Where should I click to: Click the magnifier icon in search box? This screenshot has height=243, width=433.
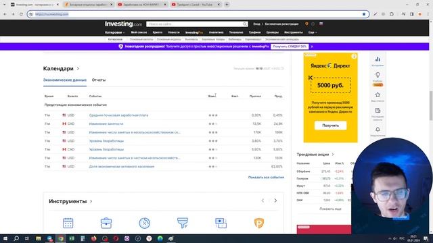coord(245,24)
